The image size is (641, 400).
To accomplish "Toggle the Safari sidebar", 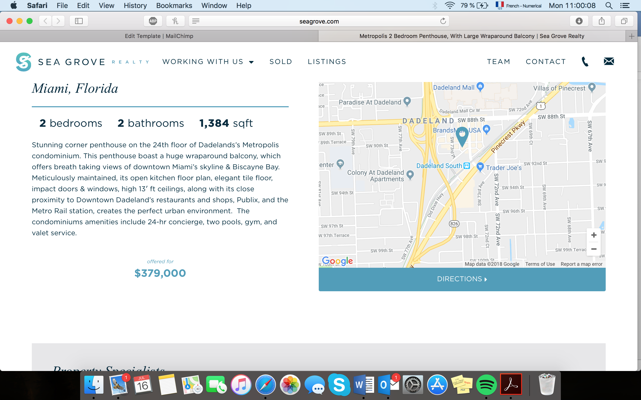I will click(x=79, y=21).
